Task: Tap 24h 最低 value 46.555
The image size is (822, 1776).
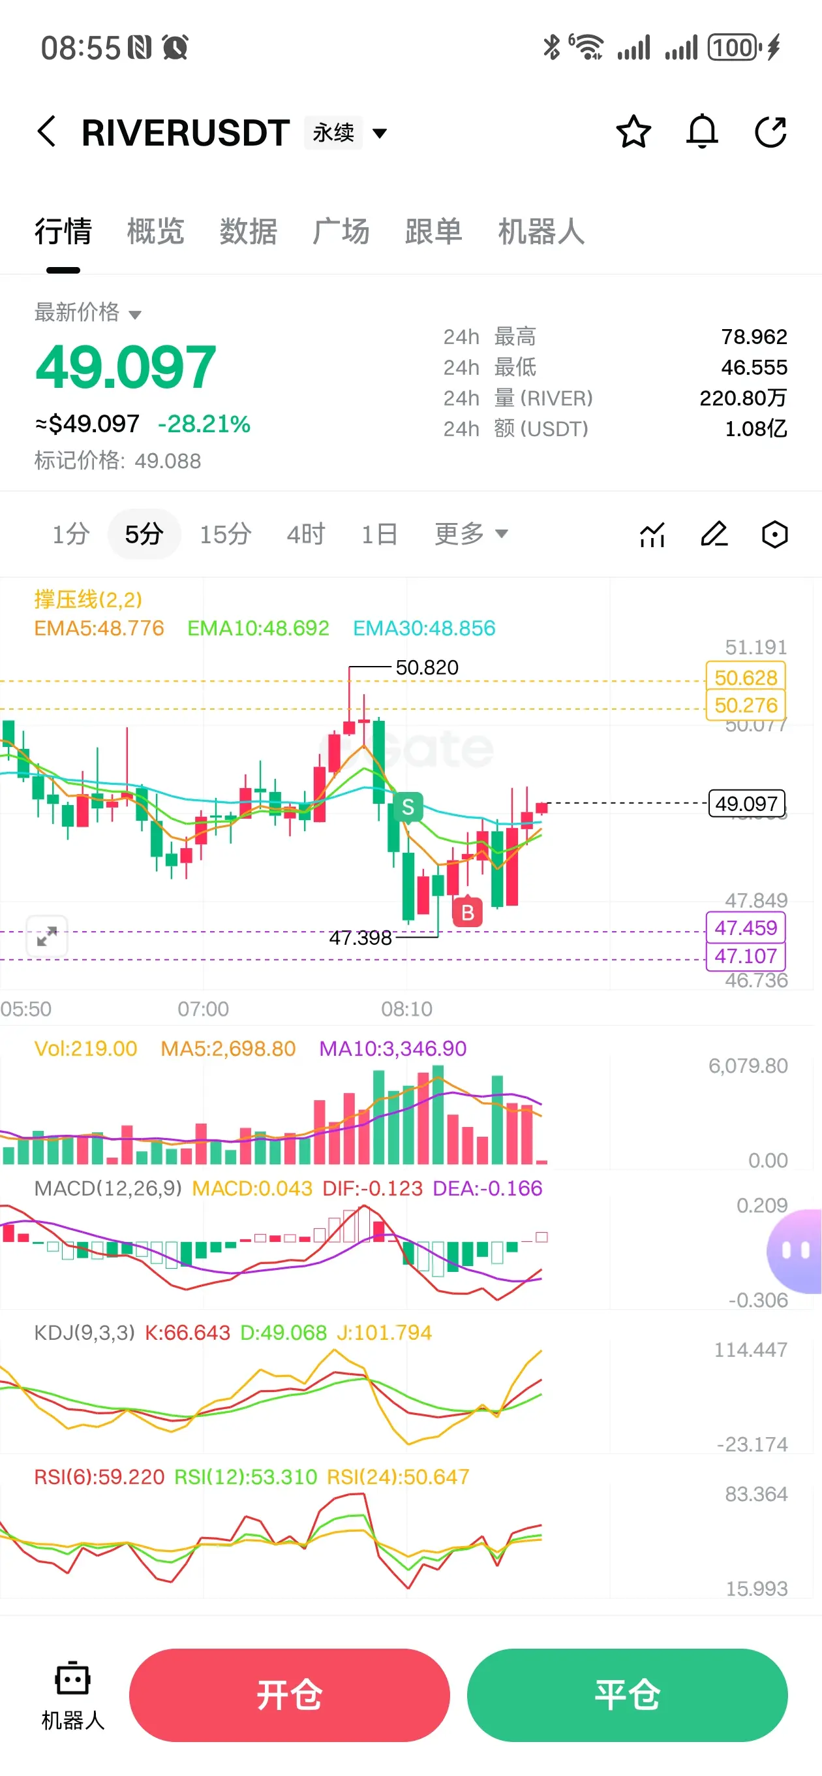Action: 753,367
